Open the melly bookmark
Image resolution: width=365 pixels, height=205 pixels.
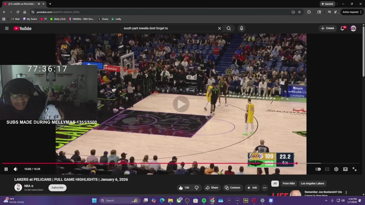pyautogui.click(x=116, y=19)
